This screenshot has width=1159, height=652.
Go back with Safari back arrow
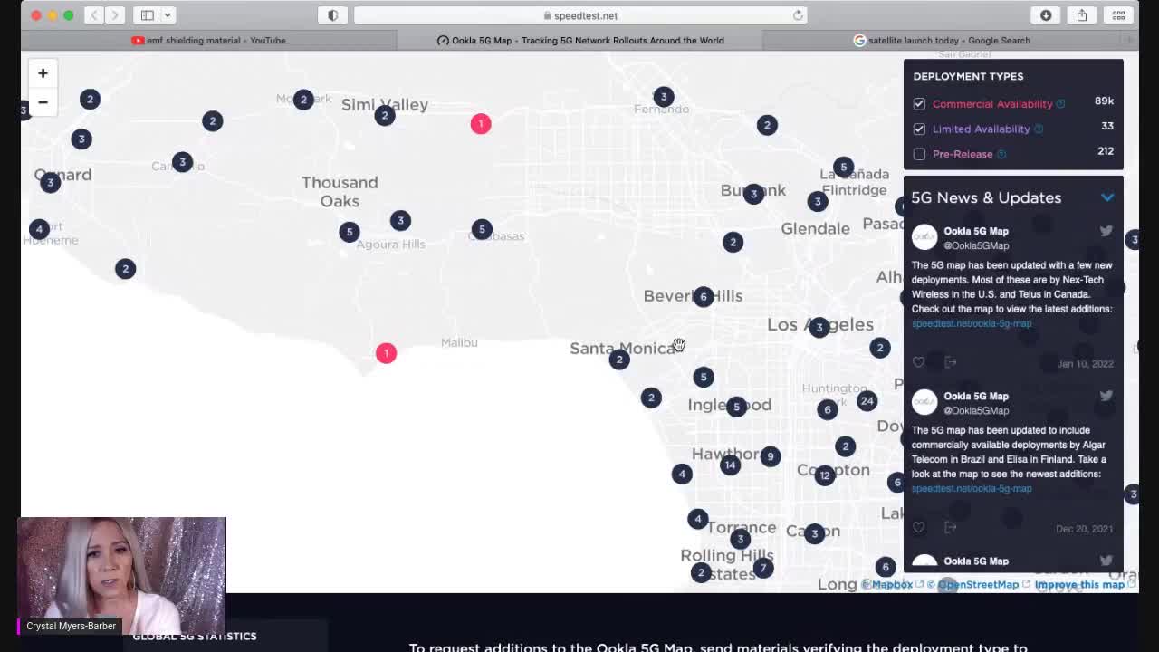[93, 15]
